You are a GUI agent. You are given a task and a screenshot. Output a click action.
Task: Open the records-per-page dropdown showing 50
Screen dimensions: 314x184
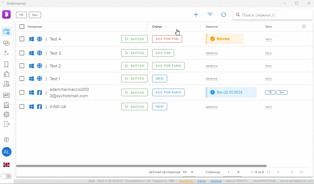[189, 172]
